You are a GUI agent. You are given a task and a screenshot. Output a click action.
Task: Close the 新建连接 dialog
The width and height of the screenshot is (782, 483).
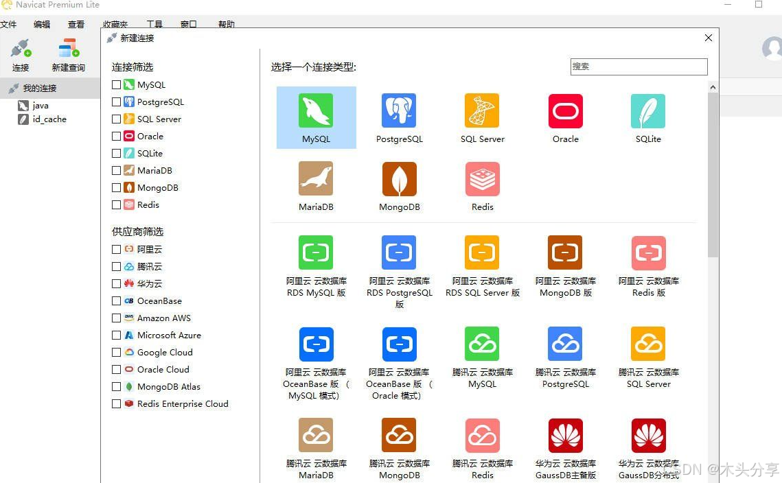tap(708, 38)
